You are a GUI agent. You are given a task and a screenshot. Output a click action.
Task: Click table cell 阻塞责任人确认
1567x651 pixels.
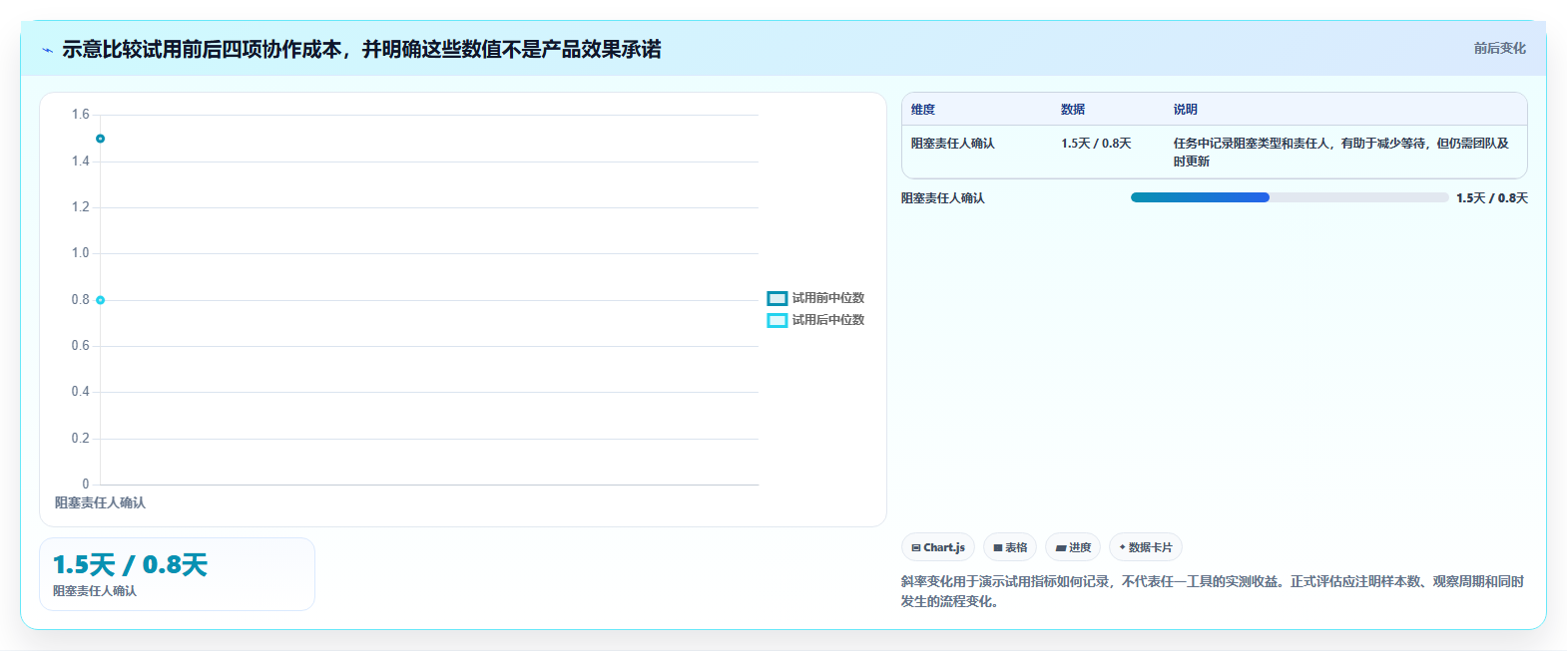coord(953,144)
